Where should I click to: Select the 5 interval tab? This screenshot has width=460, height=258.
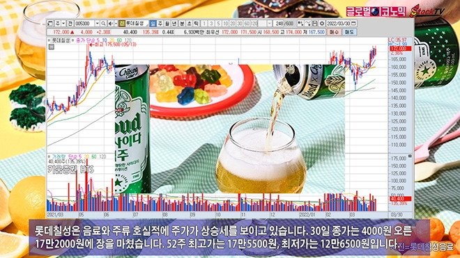pos(218,24)
